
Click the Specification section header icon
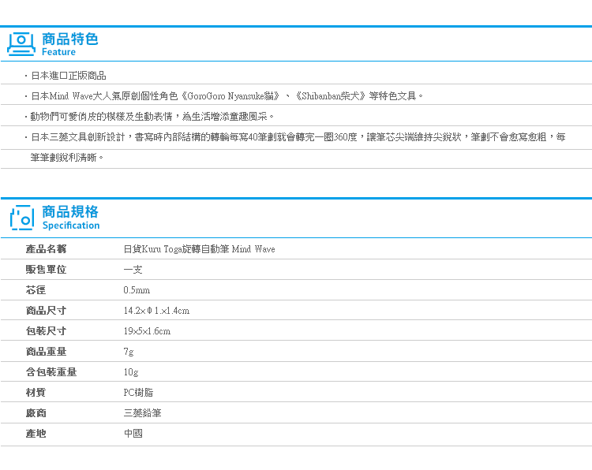click(x=22, y=218)
